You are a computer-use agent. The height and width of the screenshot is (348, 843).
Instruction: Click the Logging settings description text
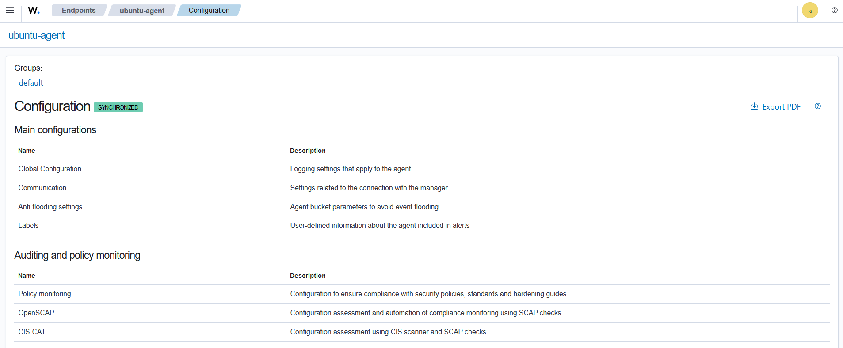(350, 169)
